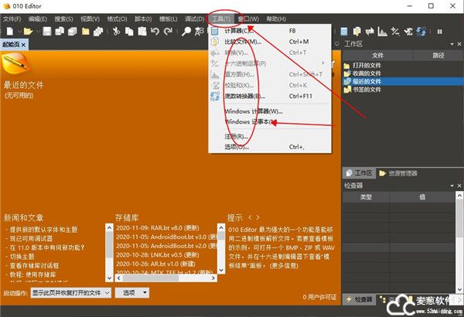This screenshot has height=317, width=464.
Task: Click the bookmark folder icon beside 书签的文件
Action: pyautogui.click(x=347, y=89)
